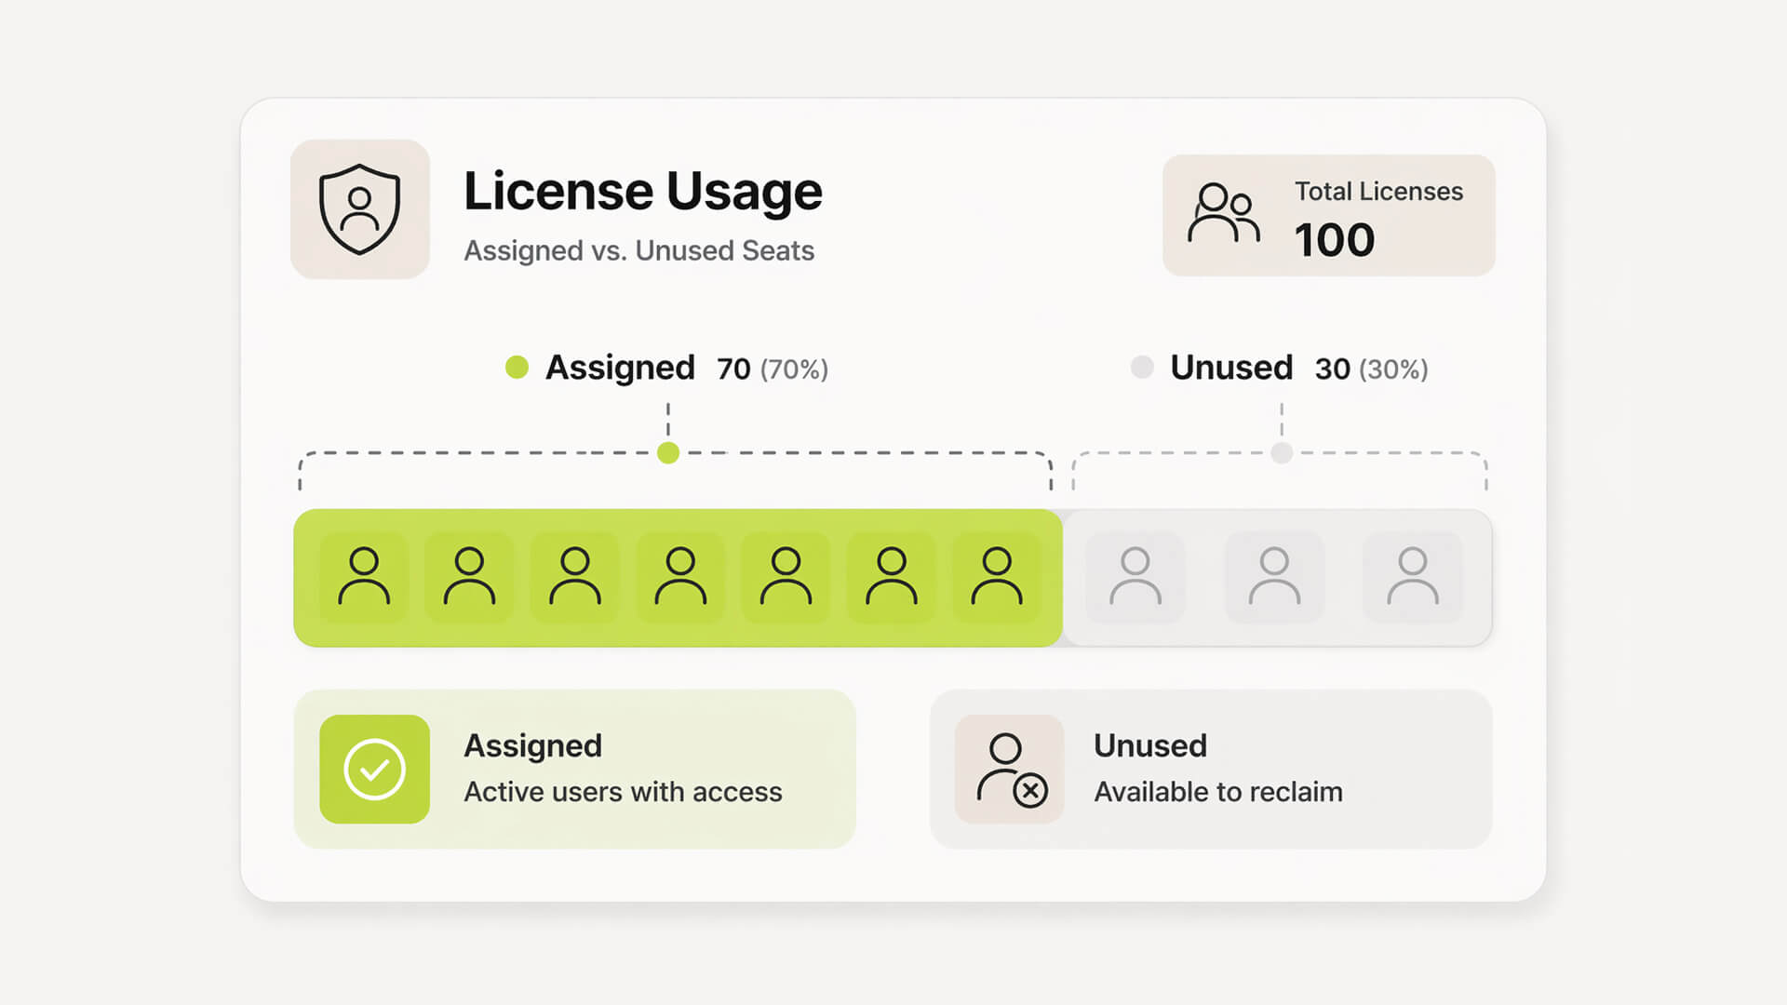
Task: Click the person-with-X icon in Unused card
Action: pos(1009,769)
